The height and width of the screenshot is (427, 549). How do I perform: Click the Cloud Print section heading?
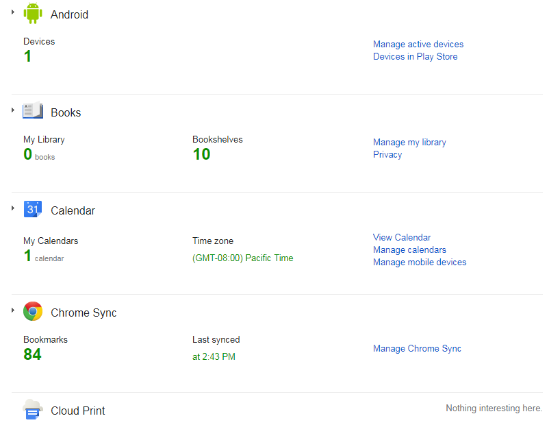pos(78,411)
